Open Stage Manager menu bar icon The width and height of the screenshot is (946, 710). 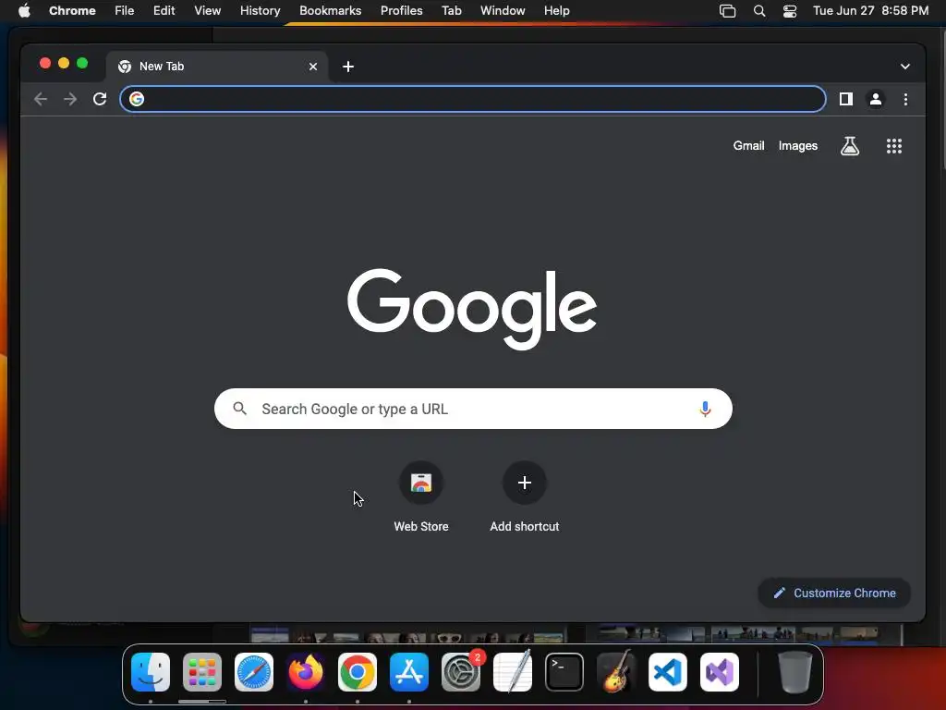click(x=728, y=11)
